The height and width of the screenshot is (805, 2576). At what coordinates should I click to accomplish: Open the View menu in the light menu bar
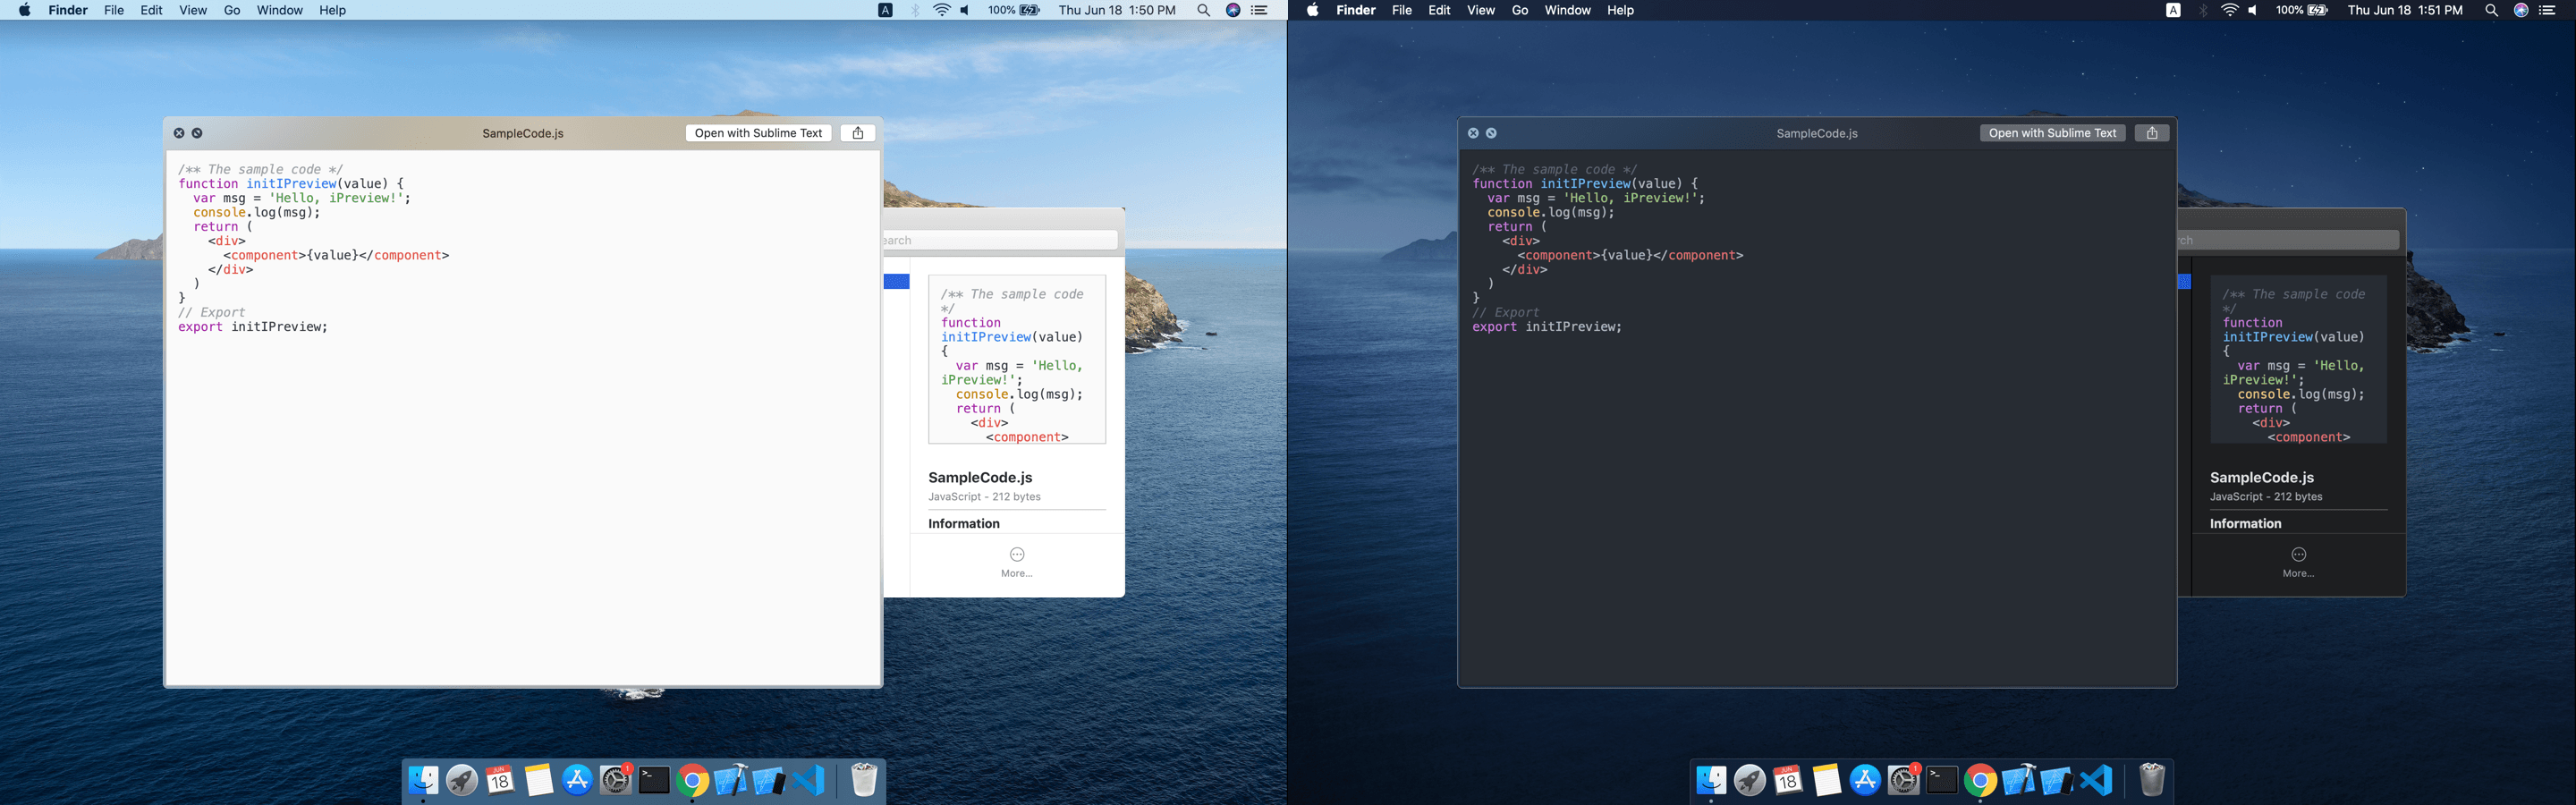click(x=193, y=10)
